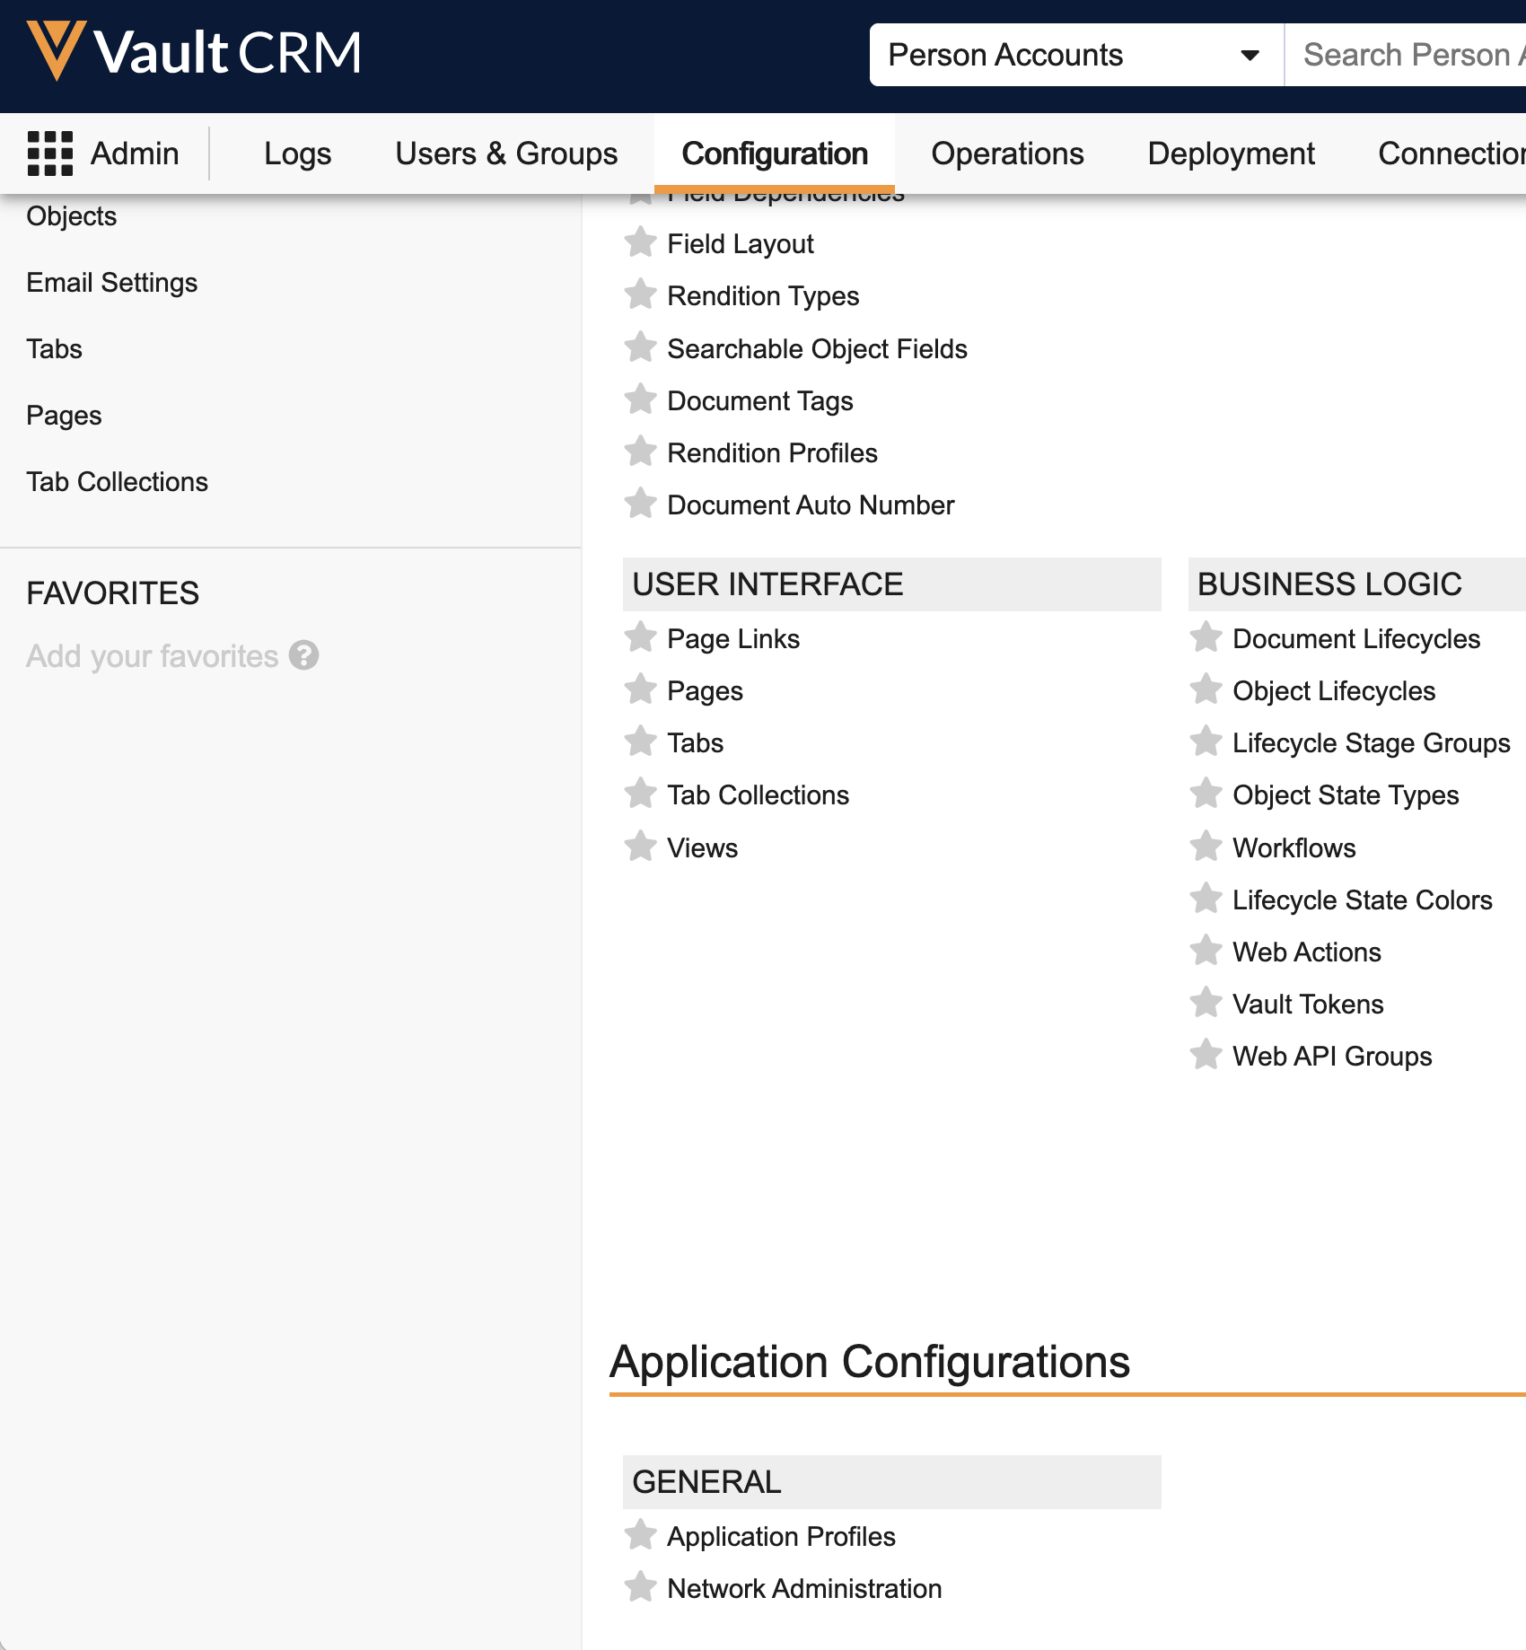
Task: Open Searchable Object Fields settings
Action: [817, 349]
